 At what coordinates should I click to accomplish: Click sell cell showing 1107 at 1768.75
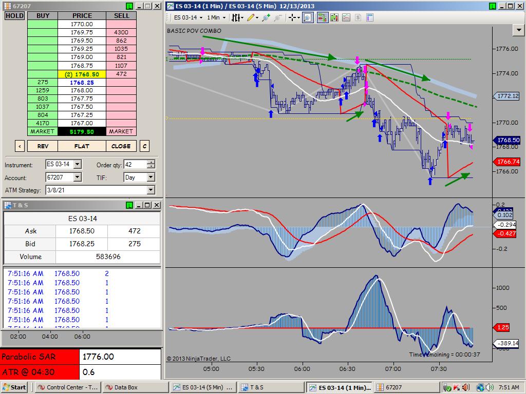[121, 66]
